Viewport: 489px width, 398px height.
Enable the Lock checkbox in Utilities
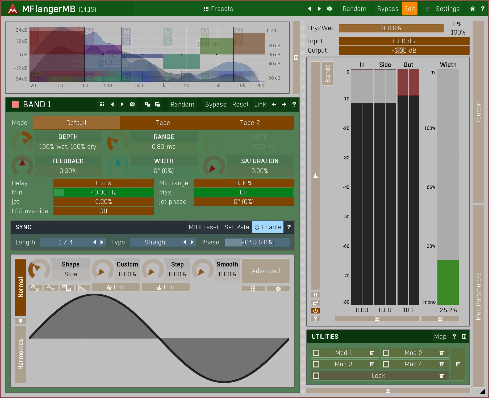pos(316,376)
